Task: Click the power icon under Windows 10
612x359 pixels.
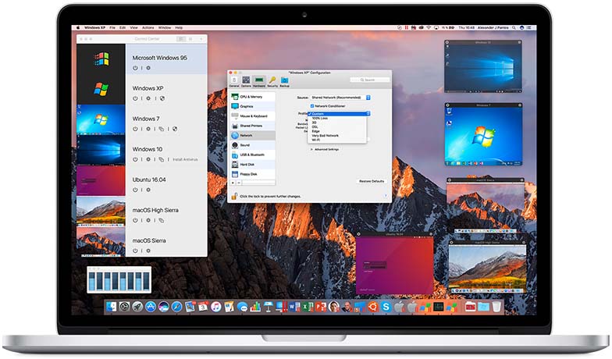Action: [135, 159]
